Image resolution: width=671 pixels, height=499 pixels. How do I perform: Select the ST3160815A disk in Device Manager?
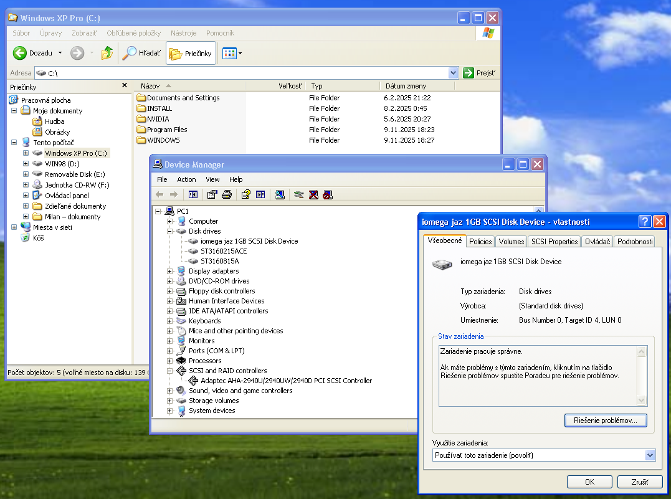coord(219,261)
